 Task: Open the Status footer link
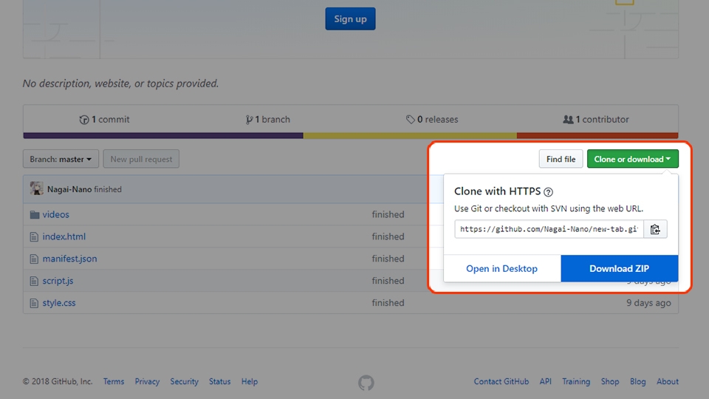click(220, 381)
